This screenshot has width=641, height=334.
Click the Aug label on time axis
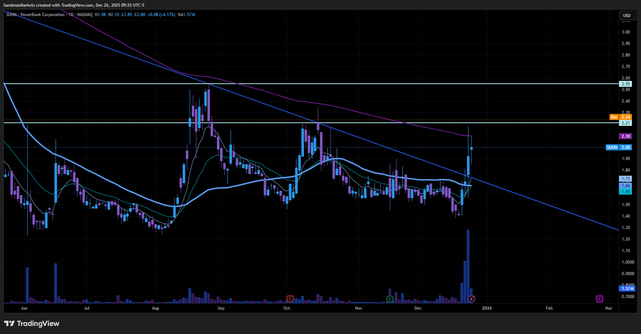point(155,308)
